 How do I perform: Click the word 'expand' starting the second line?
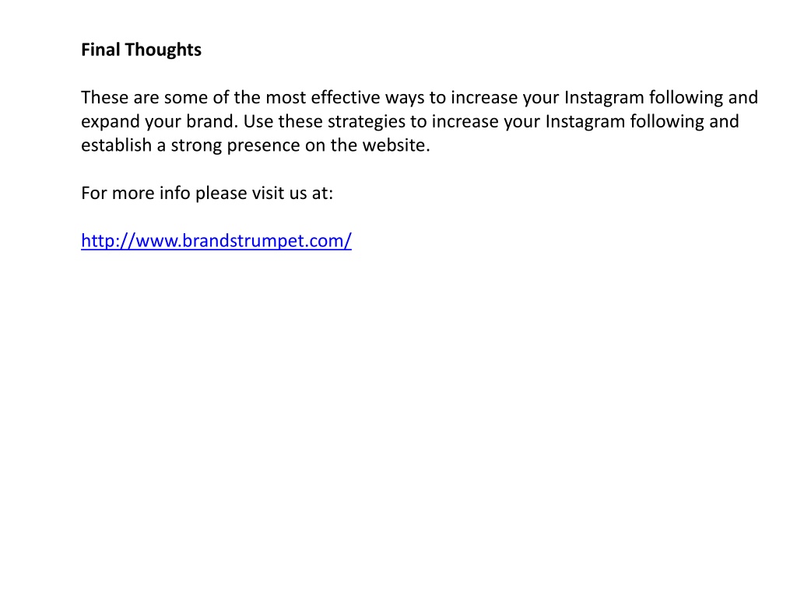pyautogui.click(x=111, y=122)
